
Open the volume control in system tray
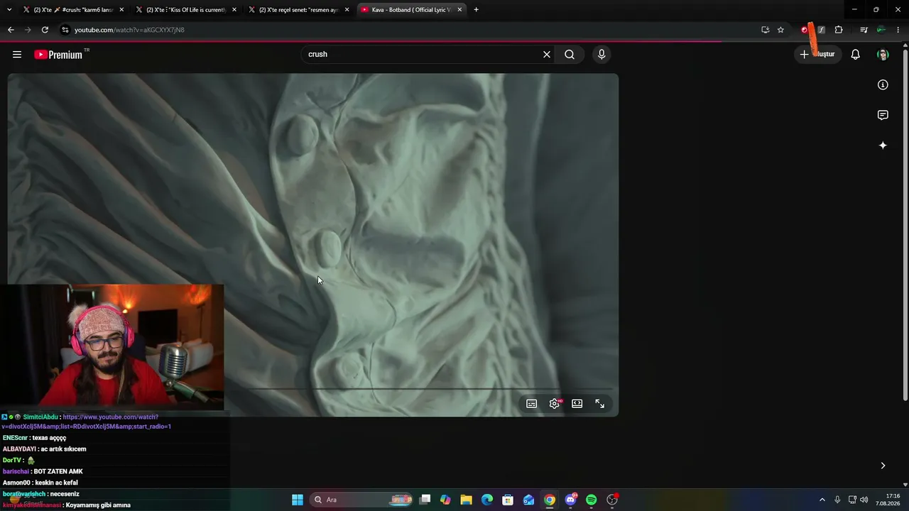click(x=864, y=500)
